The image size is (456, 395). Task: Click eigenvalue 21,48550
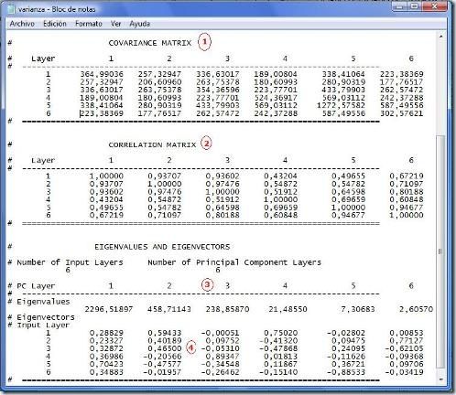point(288,309)
